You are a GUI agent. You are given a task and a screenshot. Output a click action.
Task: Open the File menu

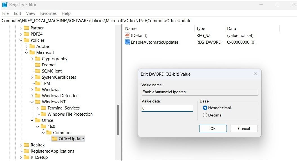coord(6,13)
